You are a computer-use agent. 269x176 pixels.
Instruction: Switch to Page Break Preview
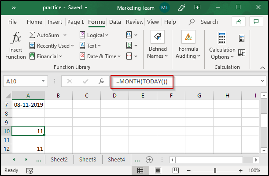(x=176, y=171)
